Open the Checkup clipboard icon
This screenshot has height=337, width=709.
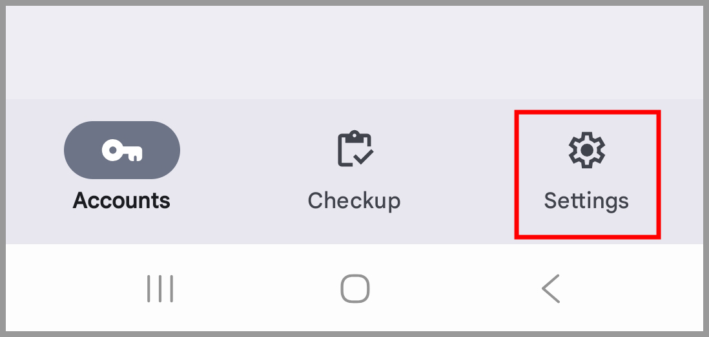[355, 148]
